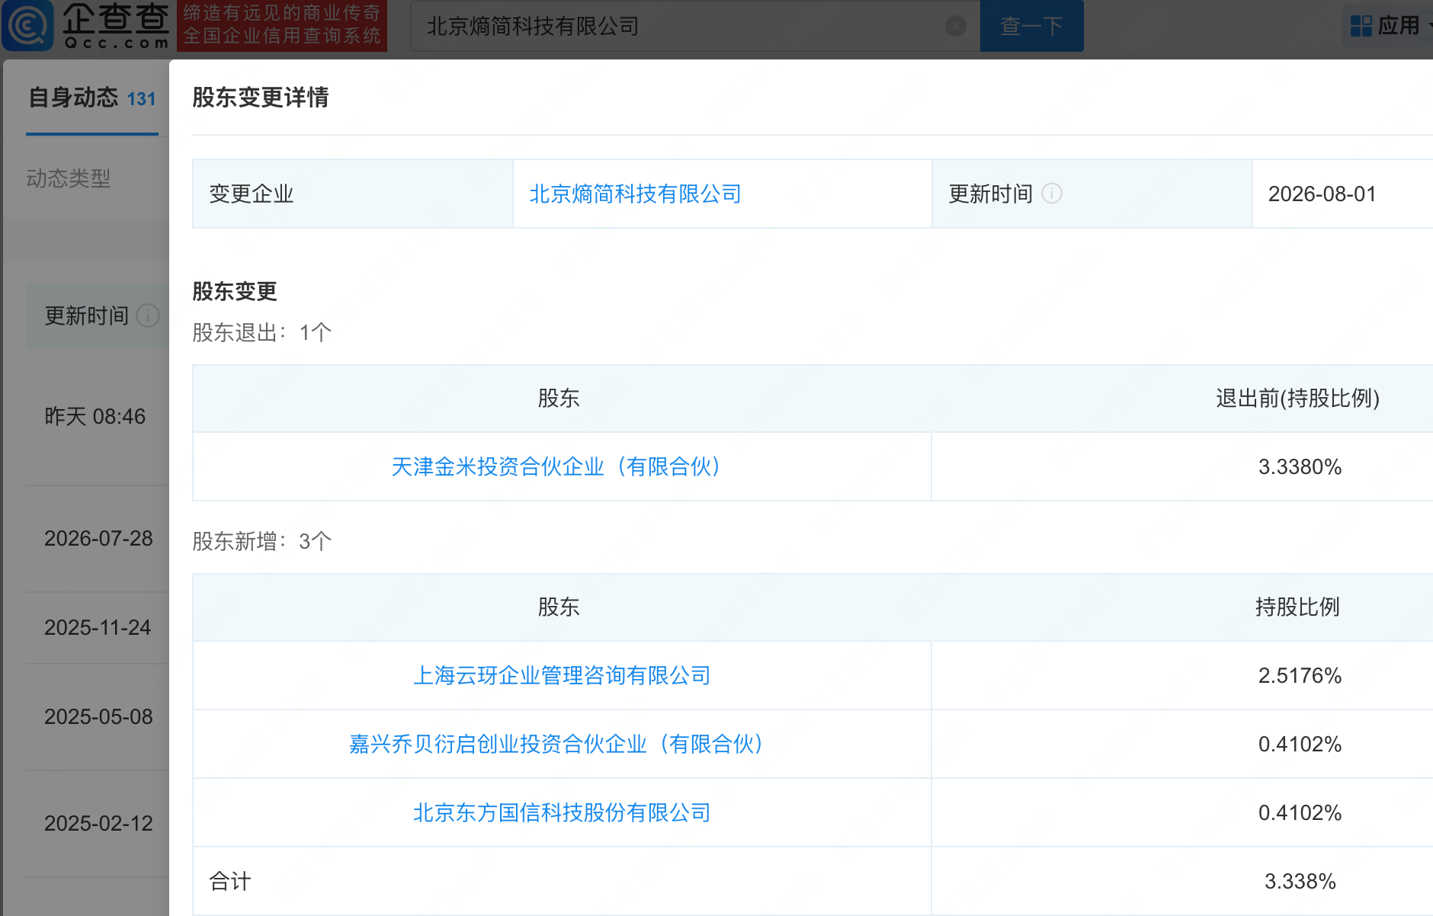
Task: Open 北京熵简科技有限公司 company link
Action: (x=635, y=194)
